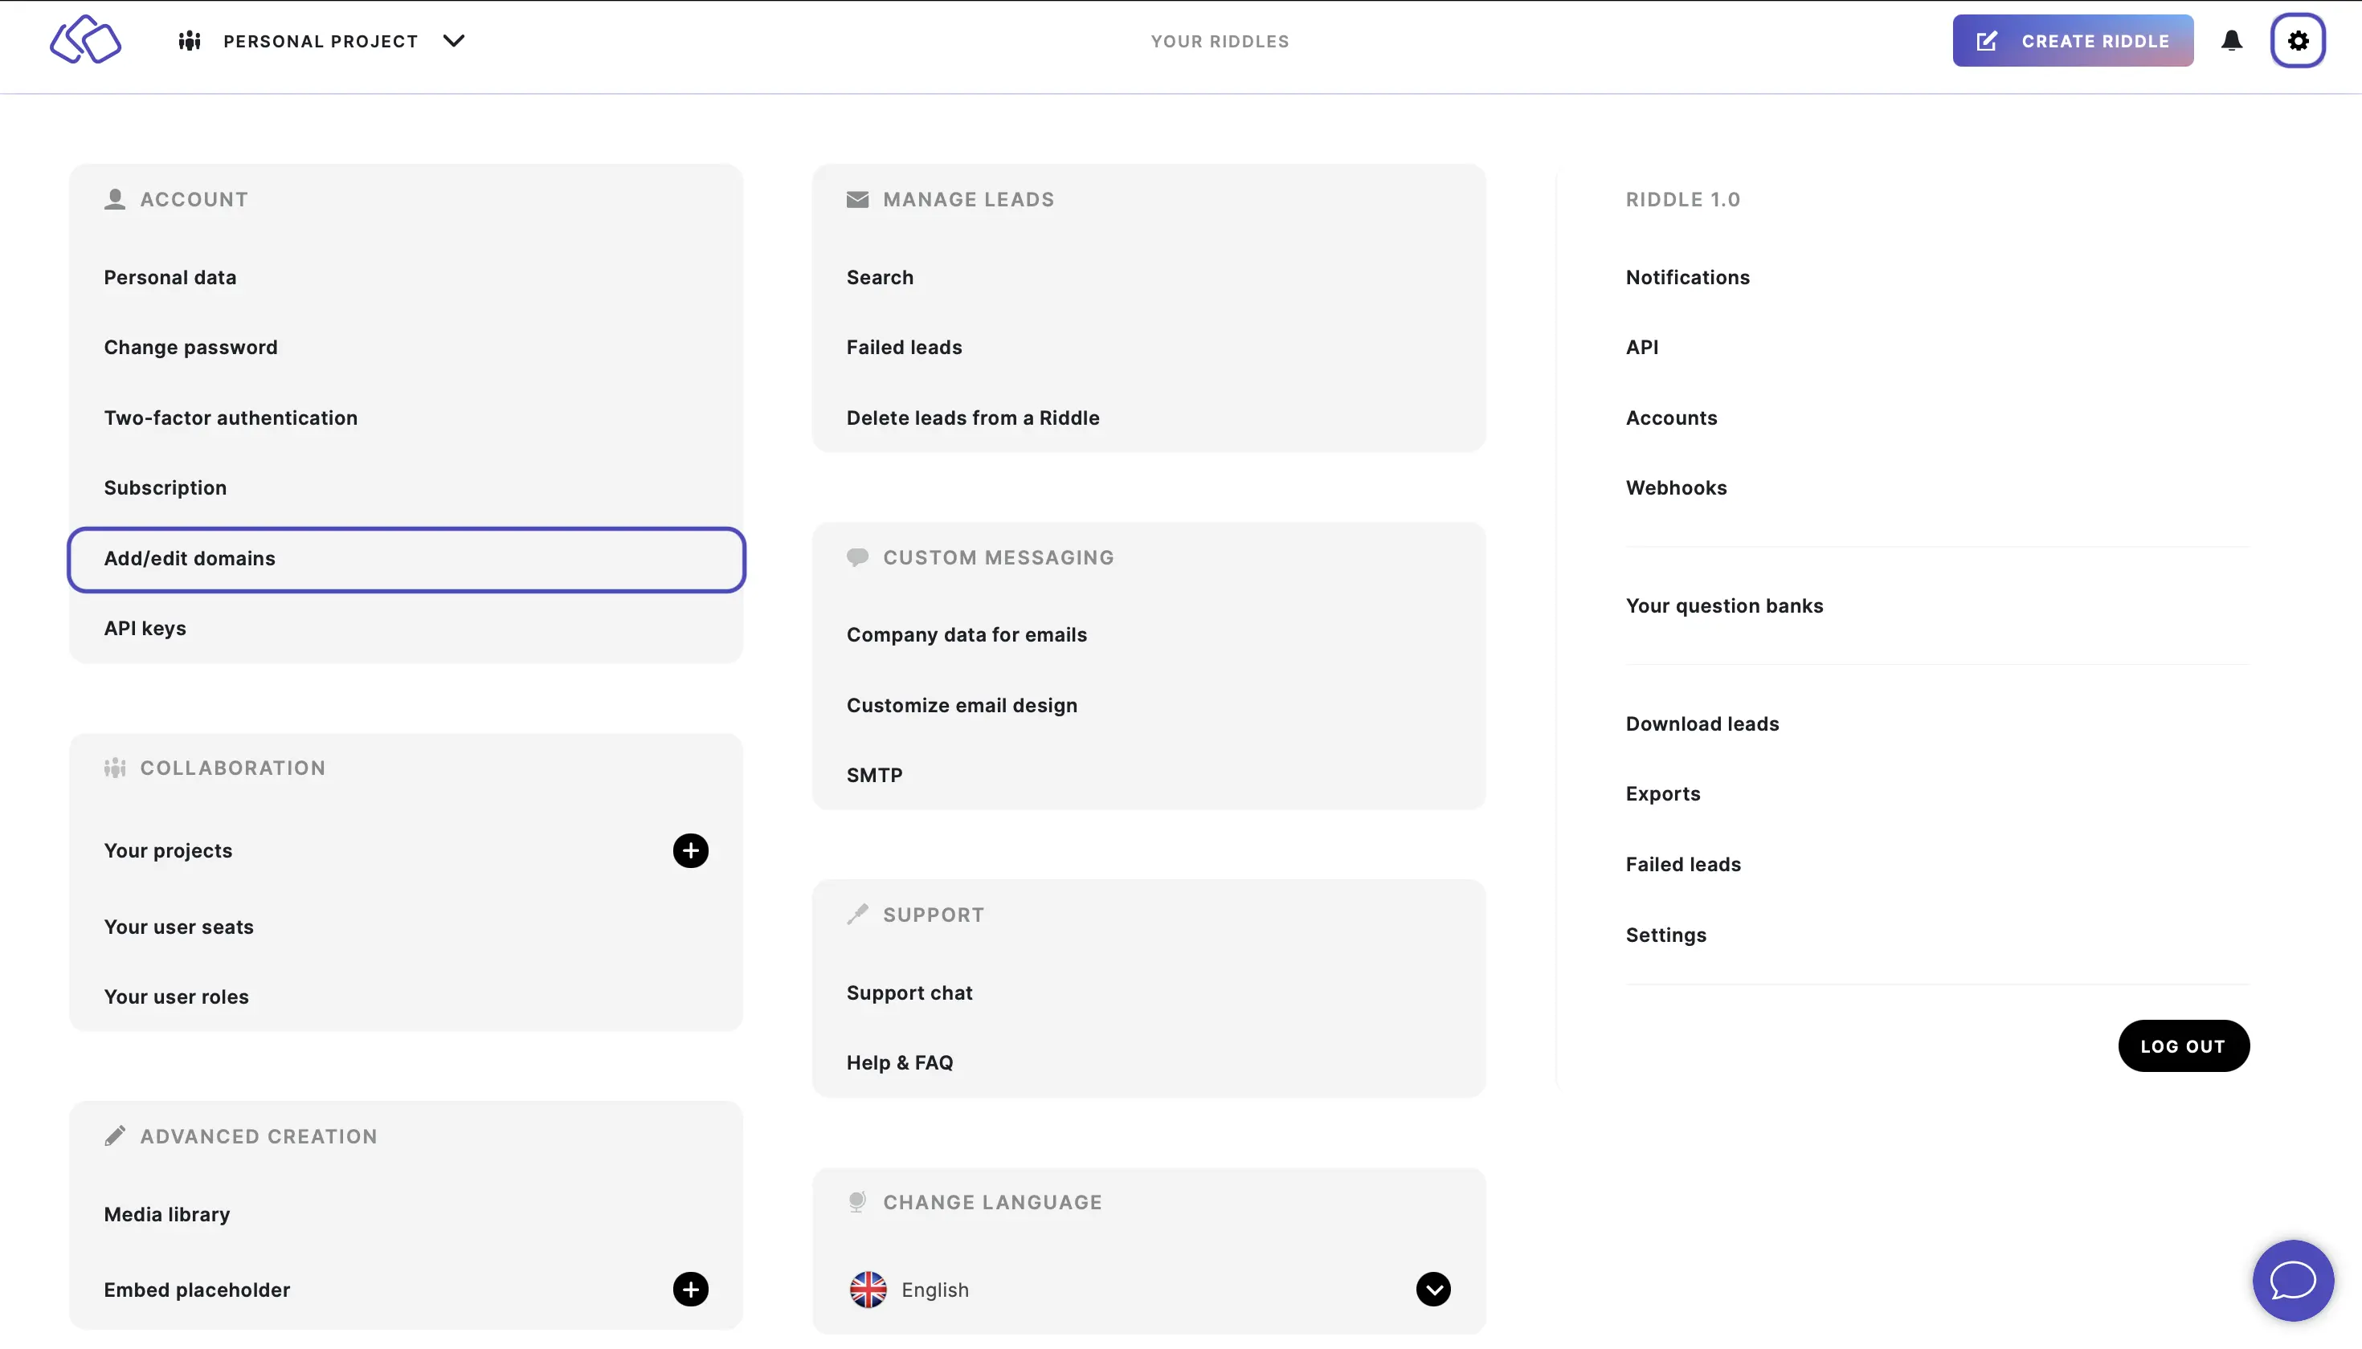Enable SMTP custom messaging option

(x=874, y=775)
